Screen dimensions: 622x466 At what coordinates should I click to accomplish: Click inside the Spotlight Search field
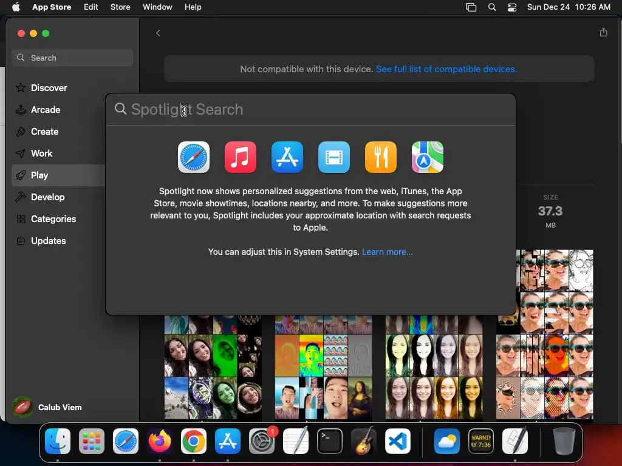tap(310, 109)
